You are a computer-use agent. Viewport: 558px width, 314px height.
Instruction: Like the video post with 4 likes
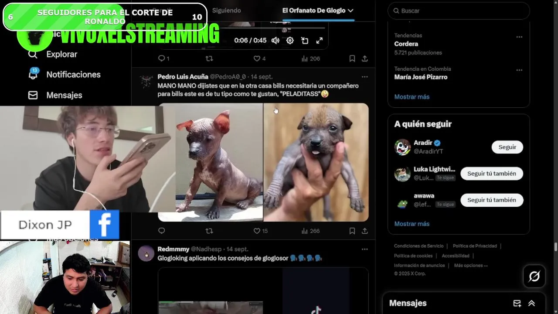tap(259, 58)
